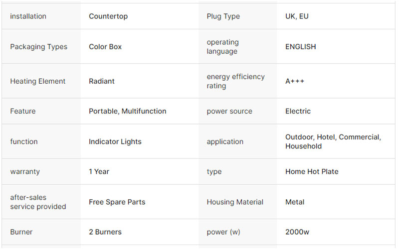
Task: Select the '2000w' power value
Action: [298, 232]
